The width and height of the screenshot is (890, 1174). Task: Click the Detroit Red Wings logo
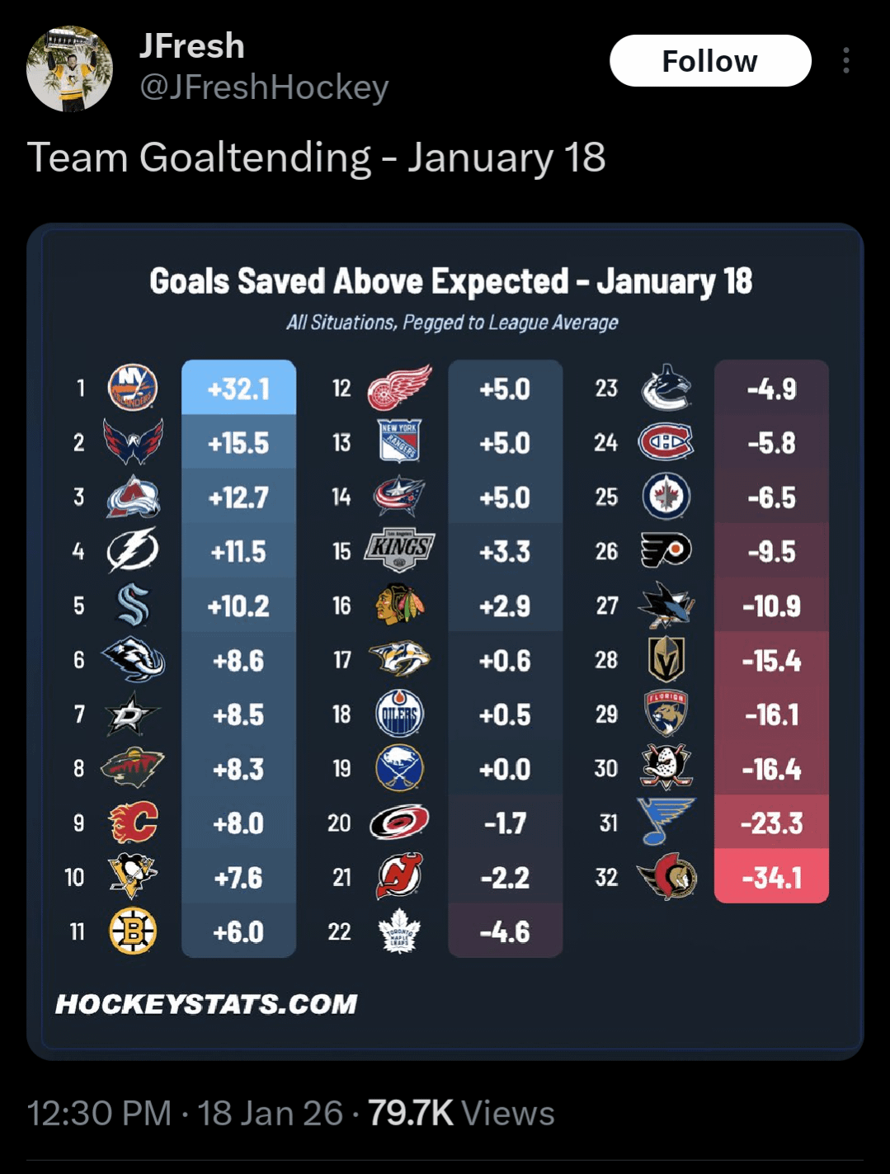click(399, 388)
